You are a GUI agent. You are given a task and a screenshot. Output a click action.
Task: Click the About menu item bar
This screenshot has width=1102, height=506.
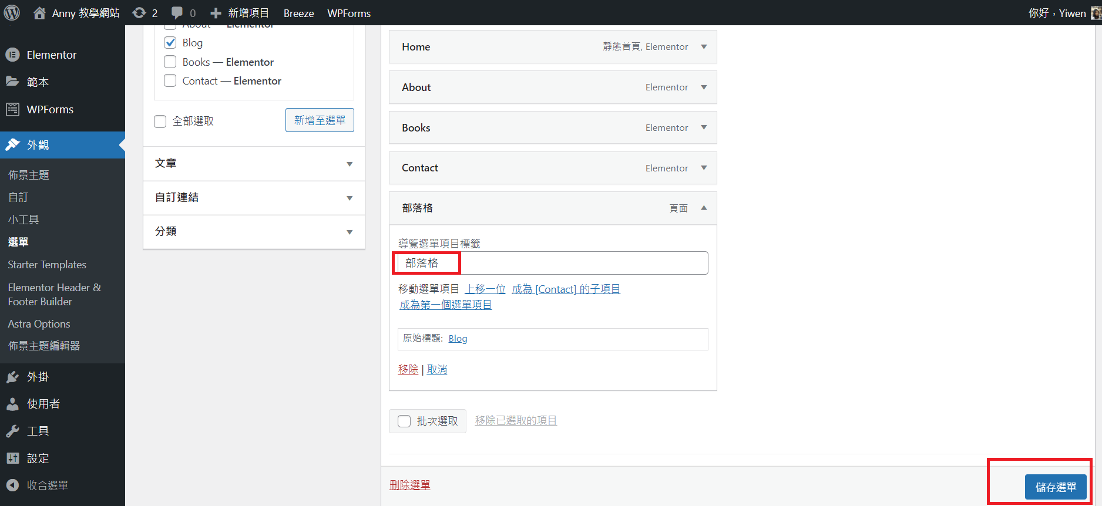pos(553,87)
